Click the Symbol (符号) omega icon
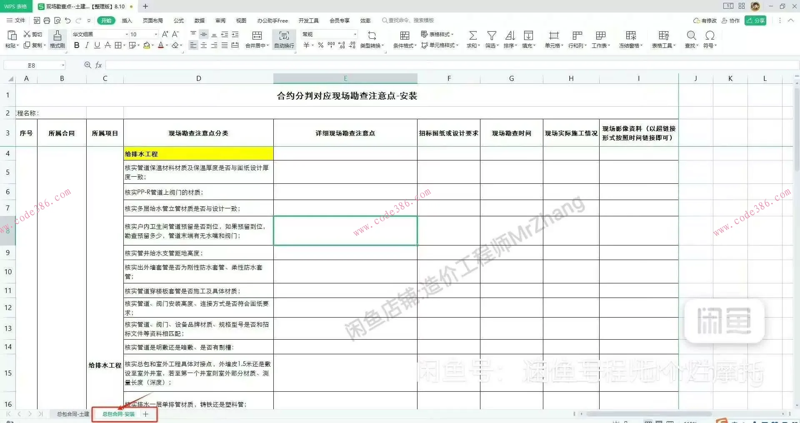 [710, 36]
